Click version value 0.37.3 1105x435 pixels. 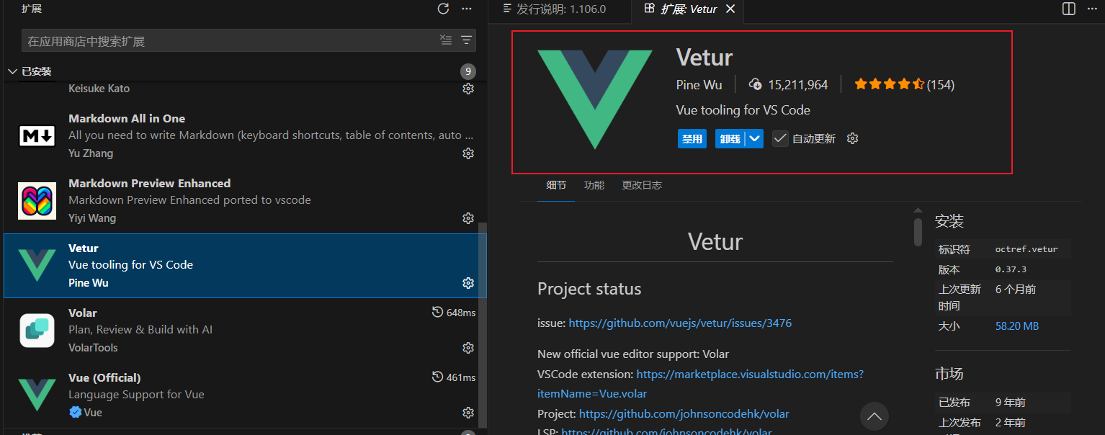(1011, 269)
